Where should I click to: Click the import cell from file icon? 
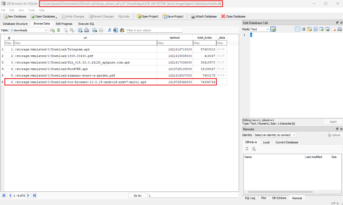tap(310, 29)
